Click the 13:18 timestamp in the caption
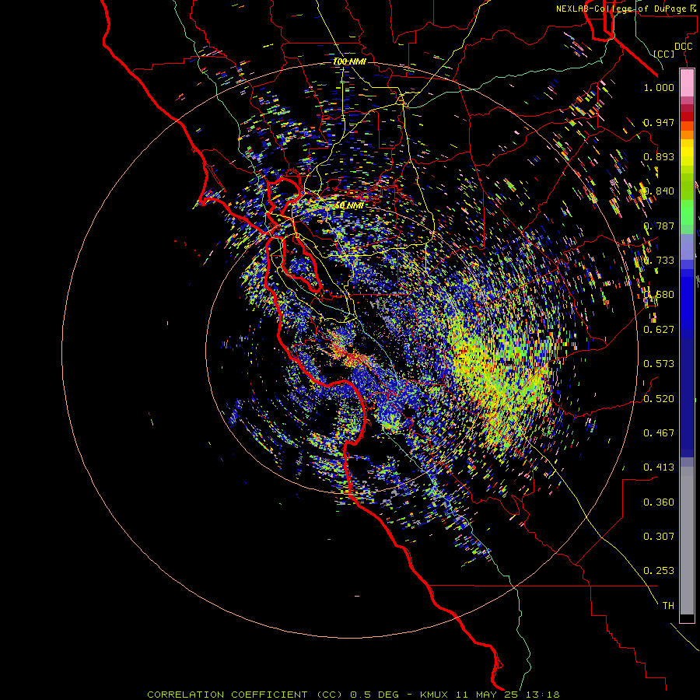This screenshot has width=700, height=700. (x=543, y=695)
